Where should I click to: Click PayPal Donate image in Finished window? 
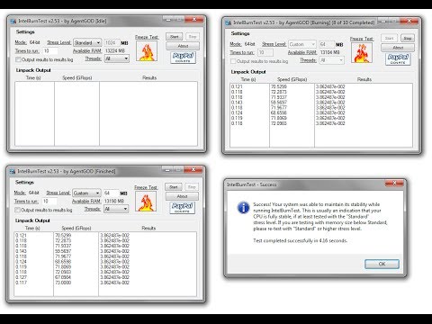pos(182,207)
